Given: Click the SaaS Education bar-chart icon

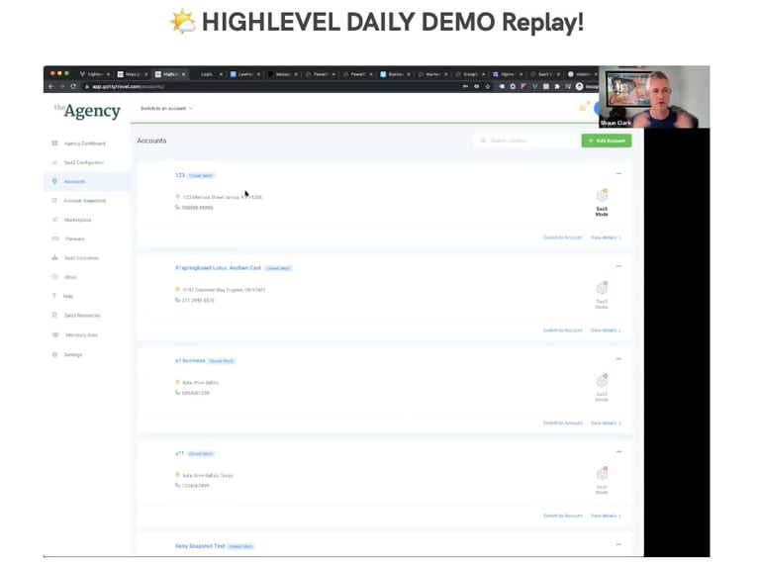Looking at the screenshot, I should tap(54, 258).
